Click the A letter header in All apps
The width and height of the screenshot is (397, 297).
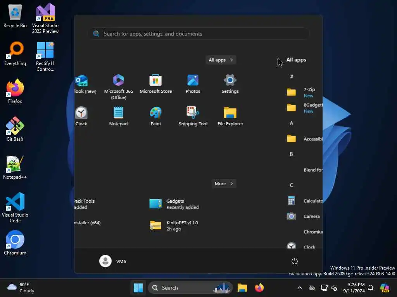(292, 123)
